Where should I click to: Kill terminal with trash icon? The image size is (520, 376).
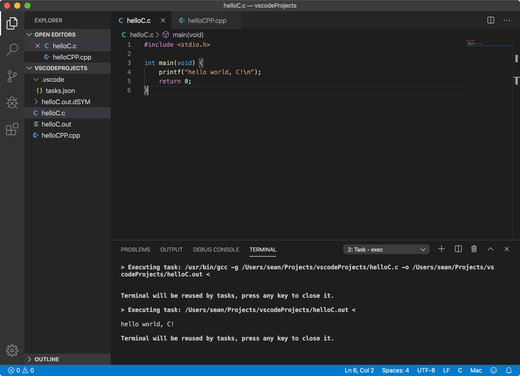click(474, 249)
